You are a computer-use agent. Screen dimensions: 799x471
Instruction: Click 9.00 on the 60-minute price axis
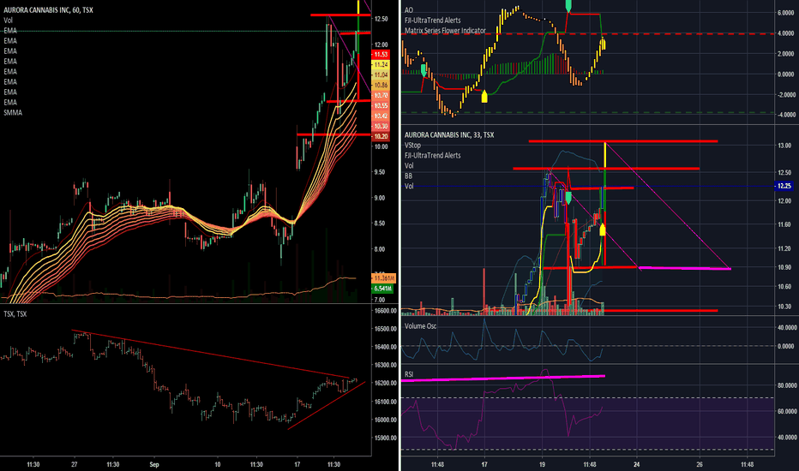(x=381, y=198)
